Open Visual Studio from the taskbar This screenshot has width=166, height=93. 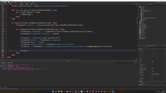[x=96, y=91]
